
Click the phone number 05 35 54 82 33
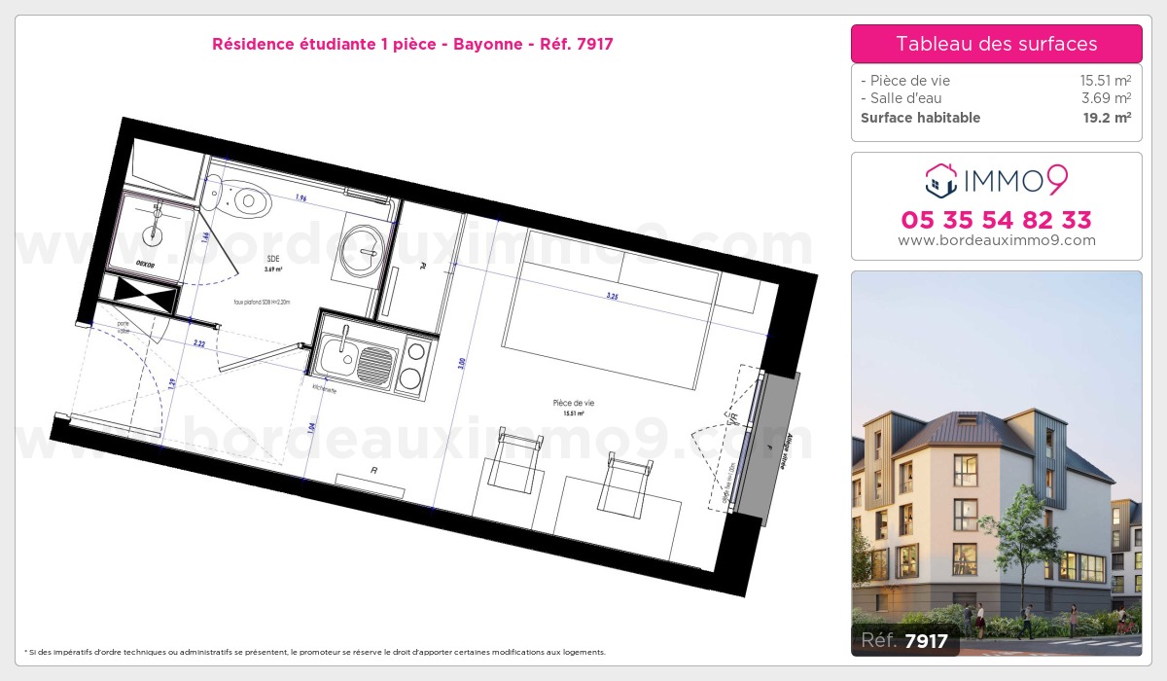[996, 219]
